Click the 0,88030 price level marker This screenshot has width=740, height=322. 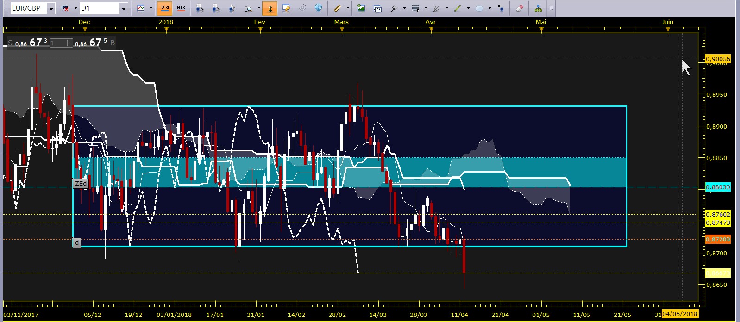718,187
